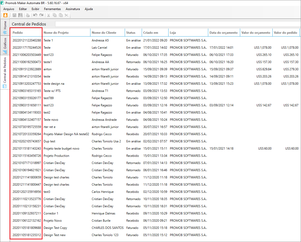
Task: Click Projeto teste budget novo
Action: [x=61, y=149]
